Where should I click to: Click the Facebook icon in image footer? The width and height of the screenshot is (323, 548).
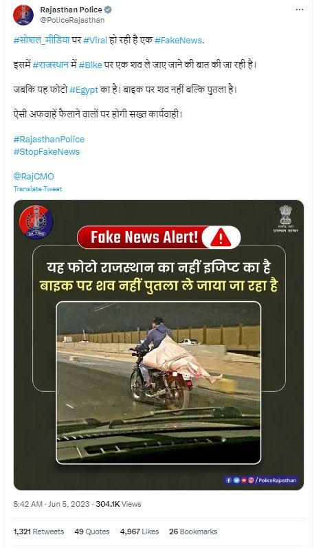[x=229, y=480]
